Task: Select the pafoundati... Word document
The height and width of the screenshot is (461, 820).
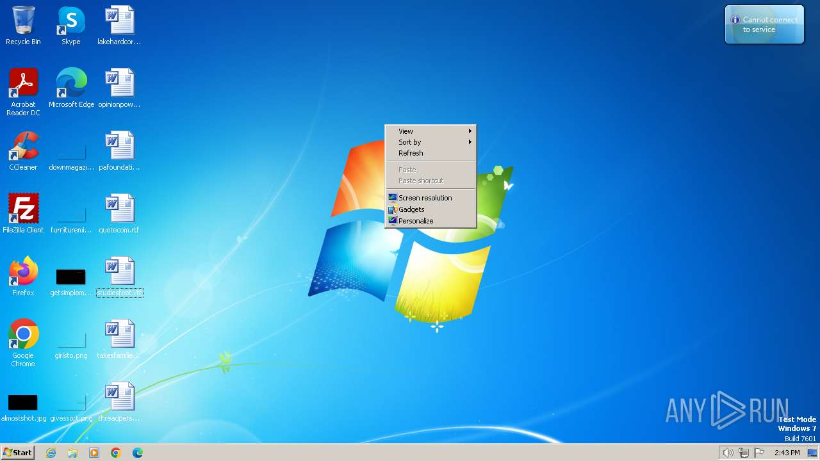Action: coord(119,151)
